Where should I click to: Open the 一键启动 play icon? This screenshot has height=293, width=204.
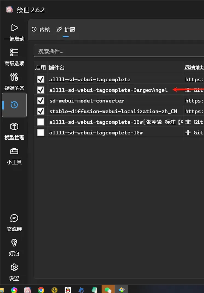14,28
